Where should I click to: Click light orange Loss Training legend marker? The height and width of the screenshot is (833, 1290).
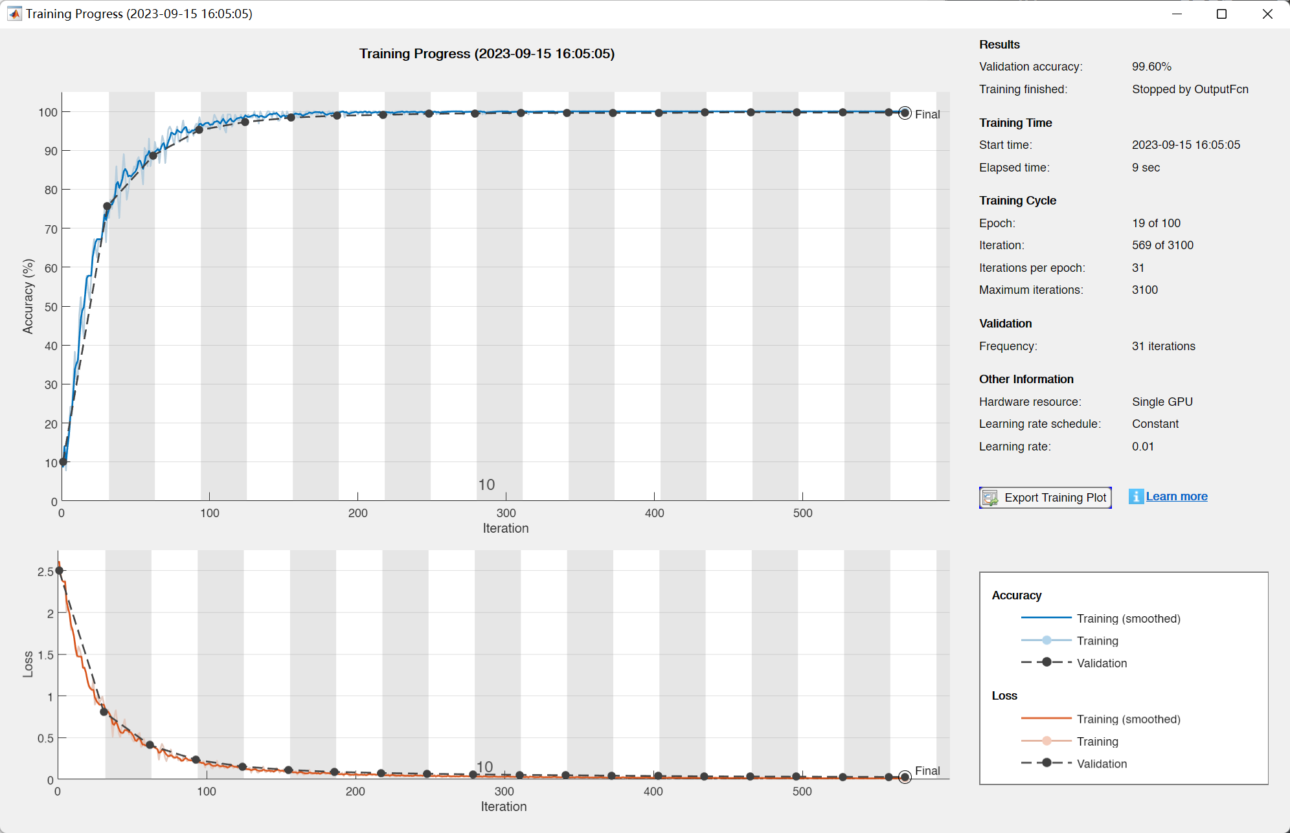pos(1047,740)
